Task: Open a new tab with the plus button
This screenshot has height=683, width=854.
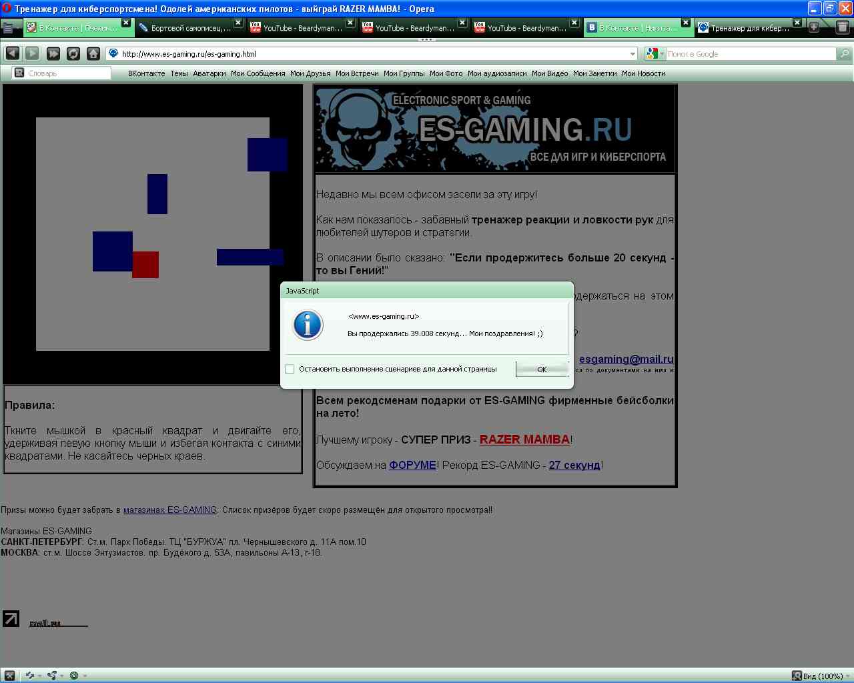Action: click(x=814, y=27)
